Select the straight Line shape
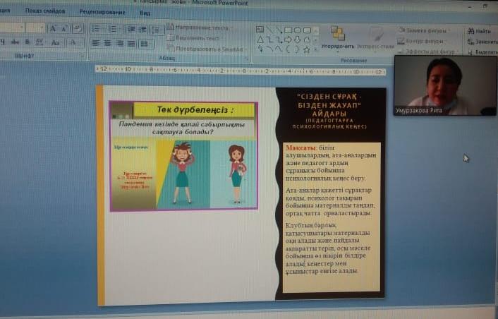The height and width of the screenshot is (319, 498). pos(269,30)
